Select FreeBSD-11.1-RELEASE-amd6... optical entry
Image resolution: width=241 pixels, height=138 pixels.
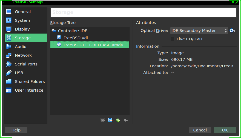(90, 45)
